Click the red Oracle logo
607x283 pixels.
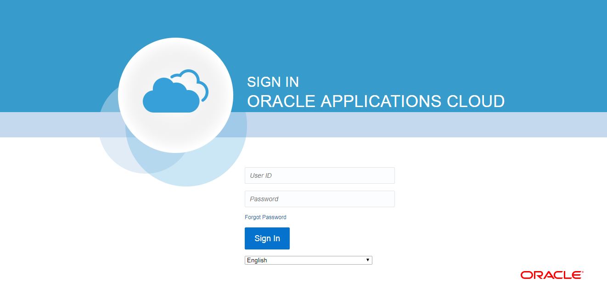pos(552,275)
